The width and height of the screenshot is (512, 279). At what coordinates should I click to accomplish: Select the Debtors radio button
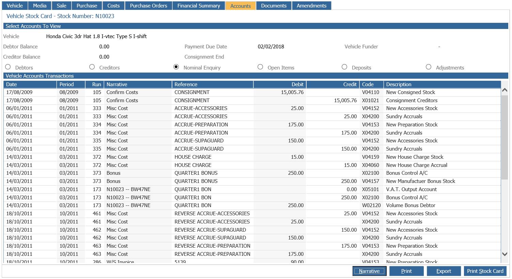pyautogui.click(x=8, y=67)
